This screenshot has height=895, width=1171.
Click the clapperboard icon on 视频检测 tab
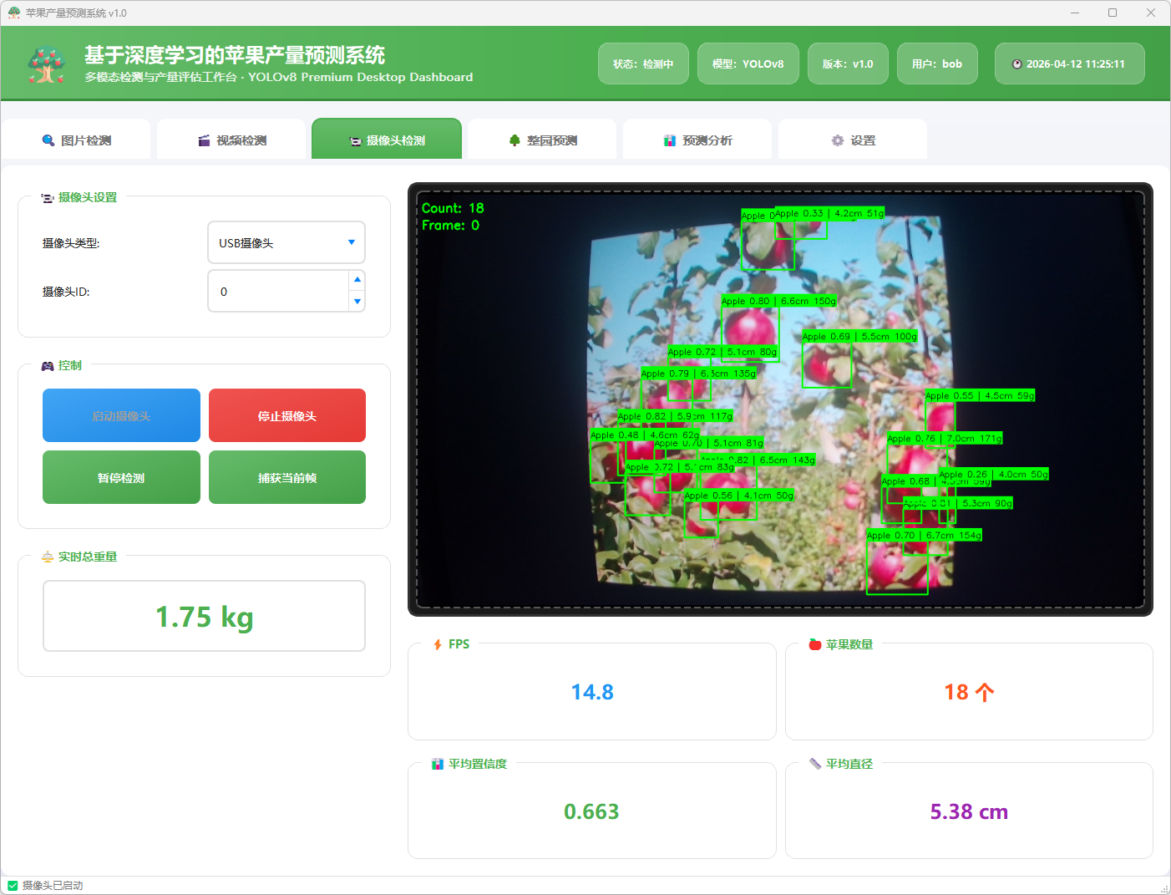click(204, 140)
